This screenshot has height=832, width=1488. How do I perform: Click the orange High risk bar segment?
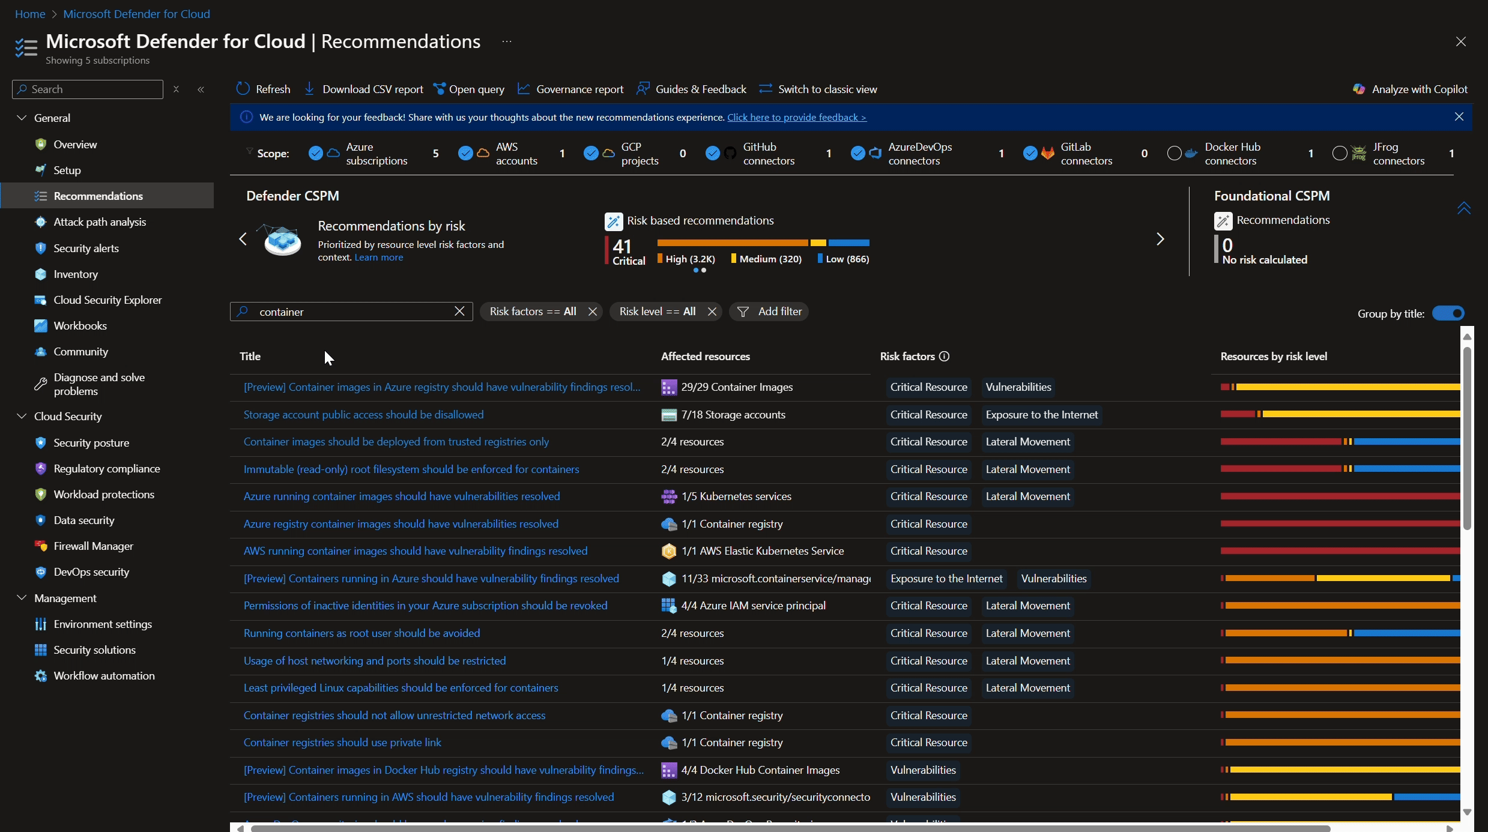[x=732, y=243]
